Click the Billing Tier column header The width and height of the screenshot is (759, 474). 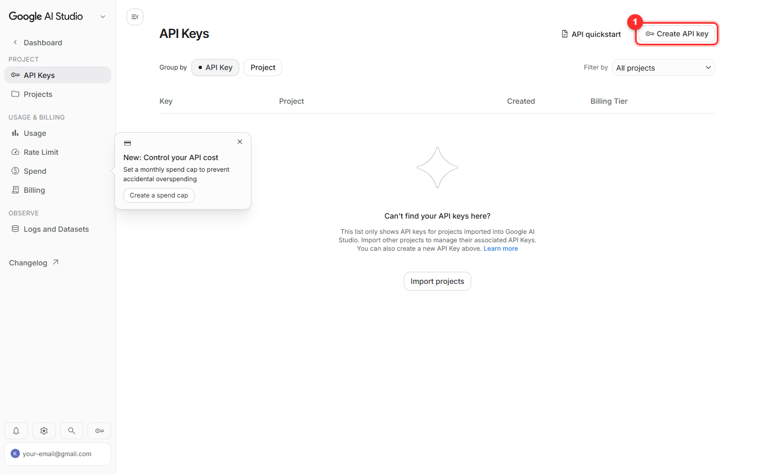point(609,101)
